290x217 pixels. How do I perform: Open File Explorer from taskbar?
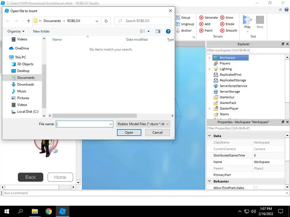point(35,211)
